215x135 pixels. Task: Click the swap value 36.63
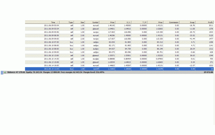[x=192, y=56]
